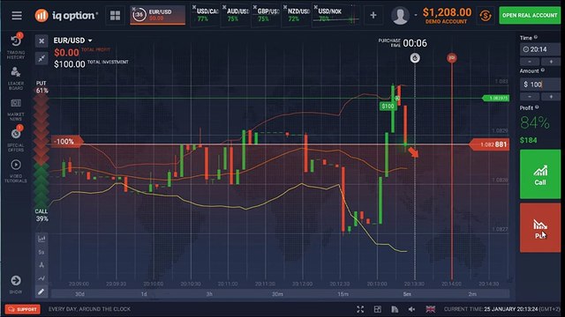Decrease expiration time with minus

click(x=530, y=62)
